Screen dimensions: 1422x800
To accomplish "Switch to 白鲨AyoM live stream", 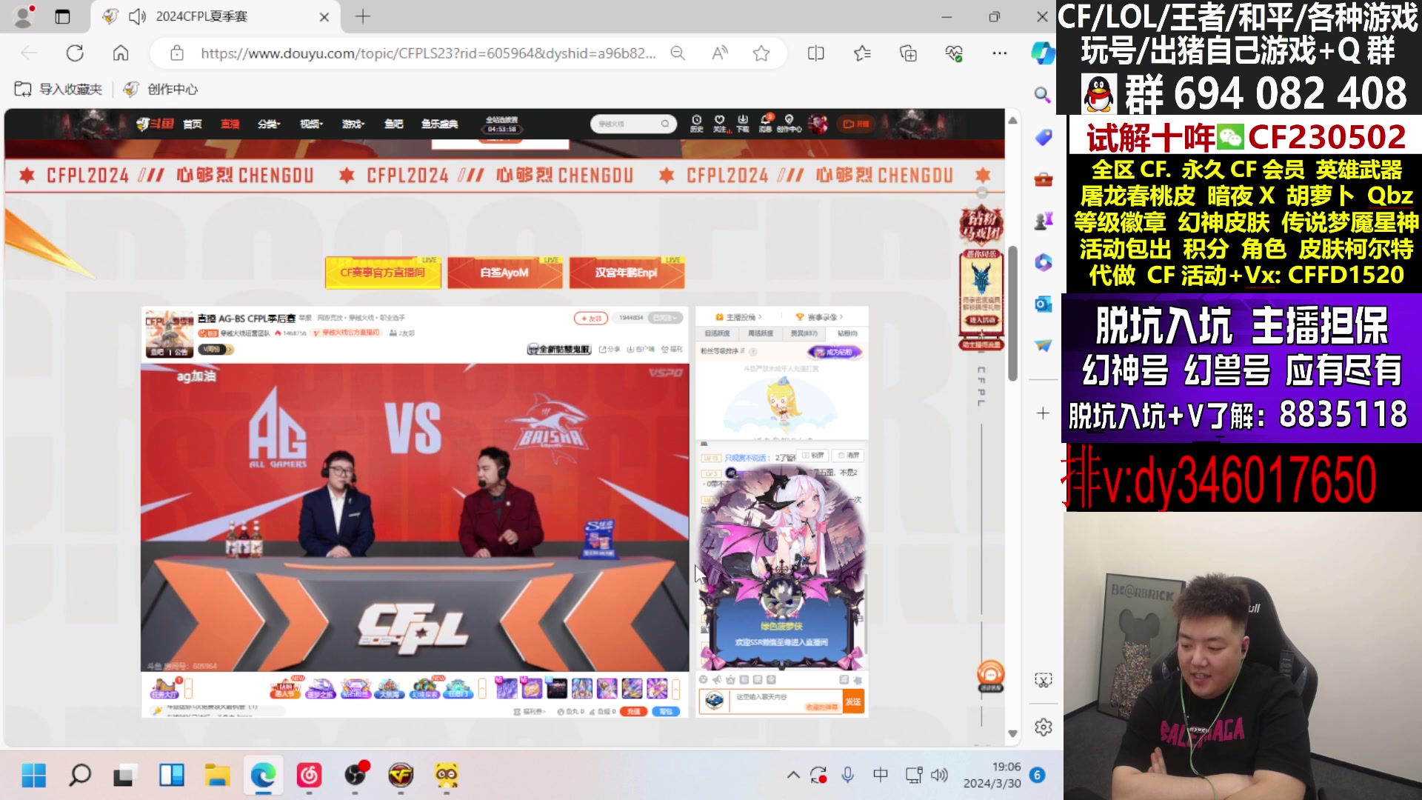I will point(505,273).
